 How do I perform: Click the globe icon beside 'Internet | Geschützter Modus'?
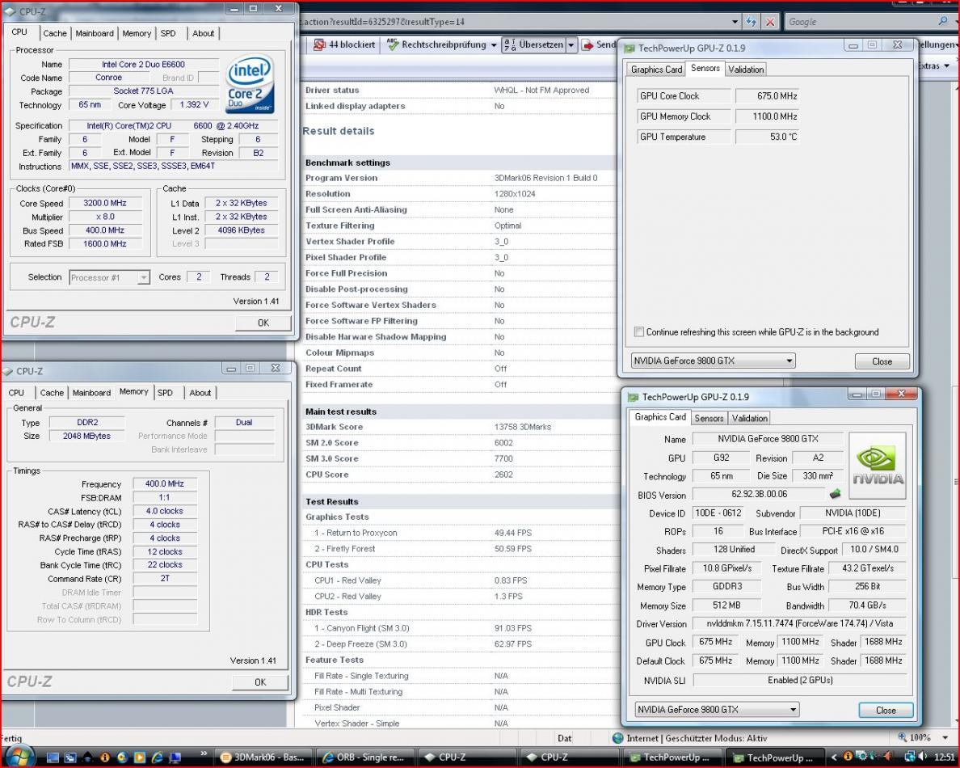(617, 738)
